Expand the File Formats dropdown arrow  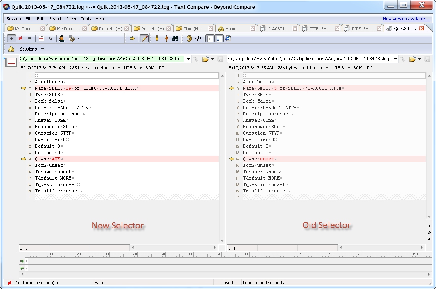pos(78,38)
